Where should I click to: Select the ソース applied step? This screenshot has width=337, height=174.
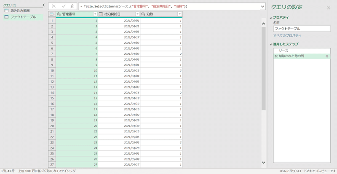pyautogui.click(x=302, y=51)
